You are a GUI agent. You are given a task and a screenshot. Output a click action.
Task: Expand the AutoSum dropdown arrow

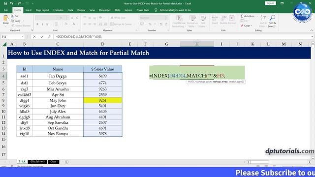coord(257,16)
